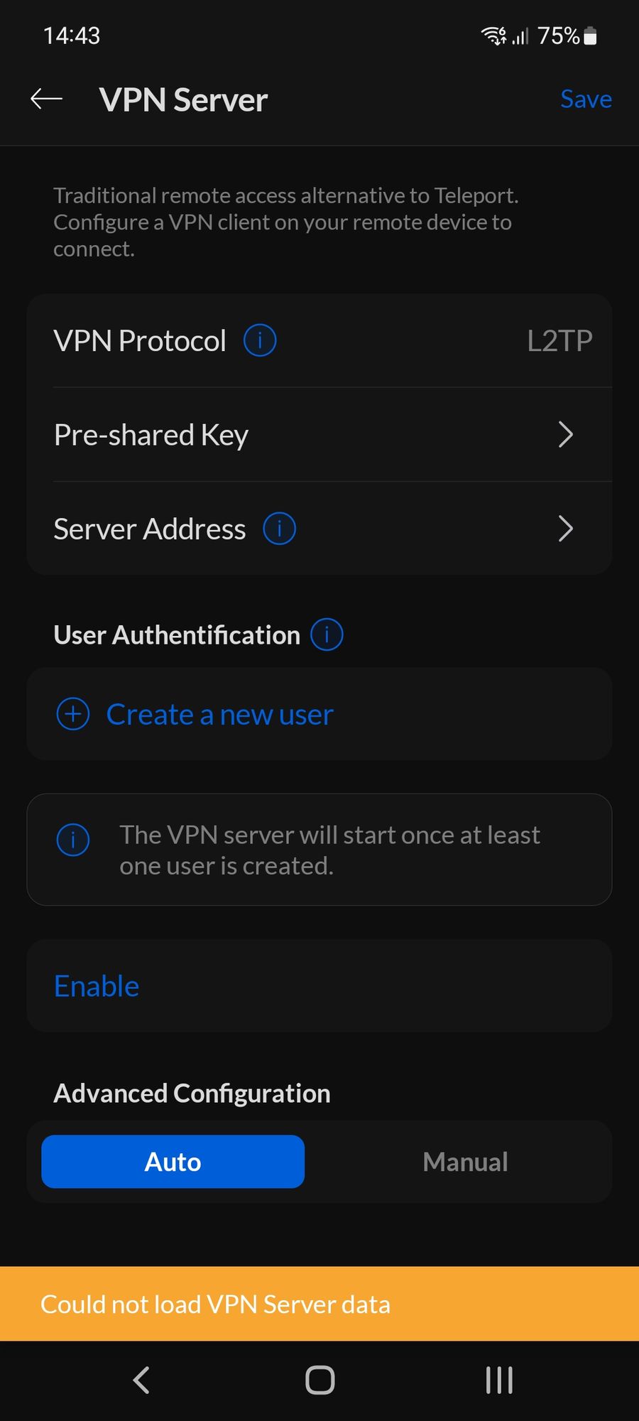Tap Android home navigation button
Image resolution: width=639 pixels, height=1421 pixels.
(319, 1381)
